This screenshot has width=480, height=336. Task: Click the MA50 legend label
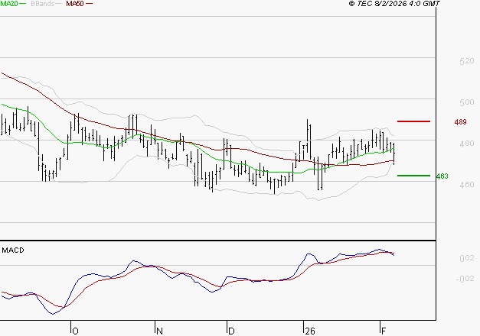click(x=75, y=4)
